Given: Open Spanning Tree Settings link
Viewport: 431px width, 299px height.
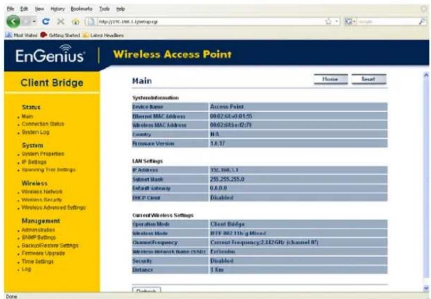Looking at the screenshot, I should coord(48,170).
